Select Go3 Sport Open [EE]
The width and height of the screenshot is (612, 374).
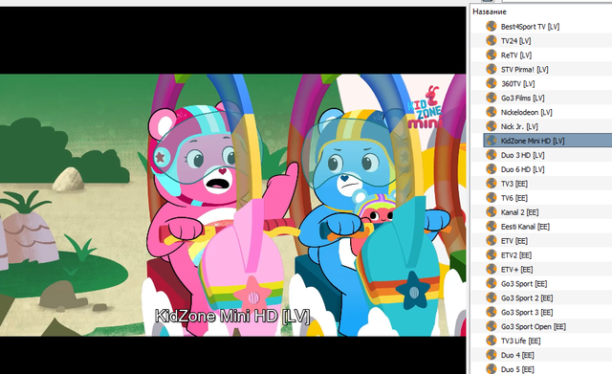(x=534, y=327)
